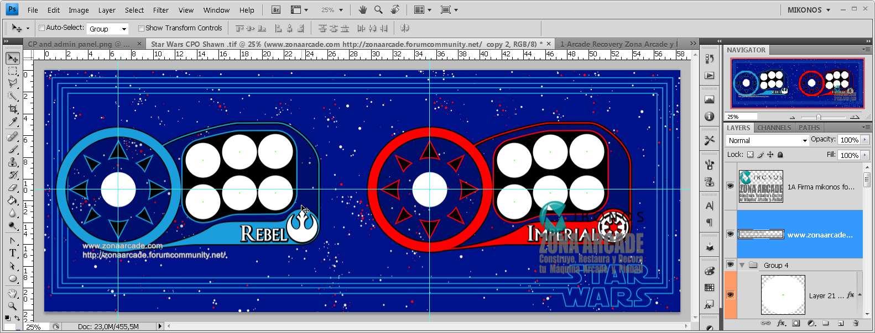Collapse the Group 4 folder triangle
This screenshot has height=333, width=875.
742,265
